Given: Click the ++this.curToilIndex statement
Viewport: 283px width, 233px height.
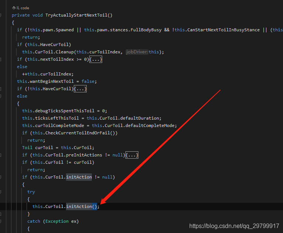Looking at the screenshot, I should pyautogui.click(x=48, y=74).
